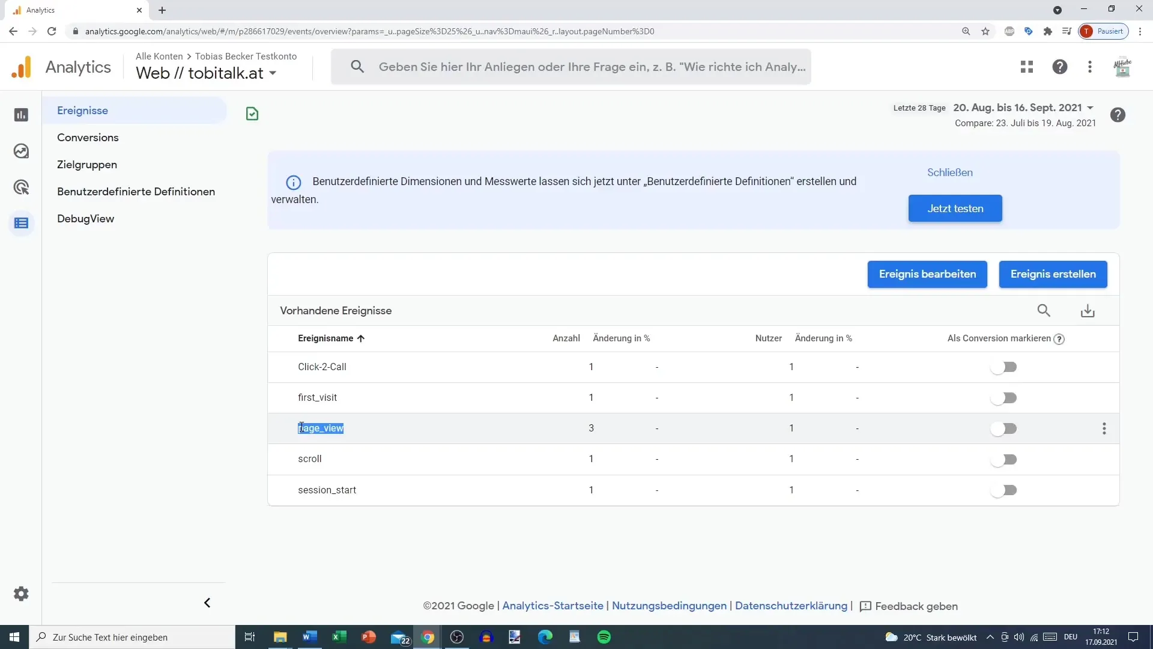Click the Schließen link in info banner
1153x649 pixels.
(x=949, y=172)
